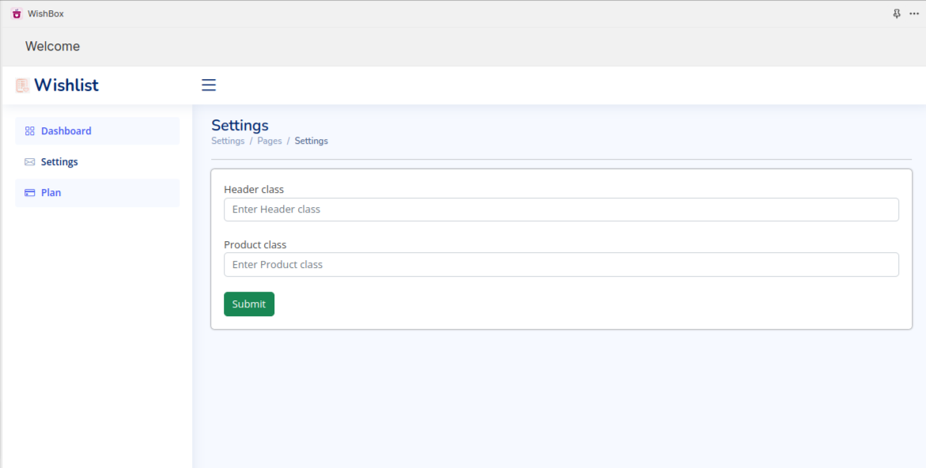Pin the WishBox window with the pin icon

(x=897, y=13)
